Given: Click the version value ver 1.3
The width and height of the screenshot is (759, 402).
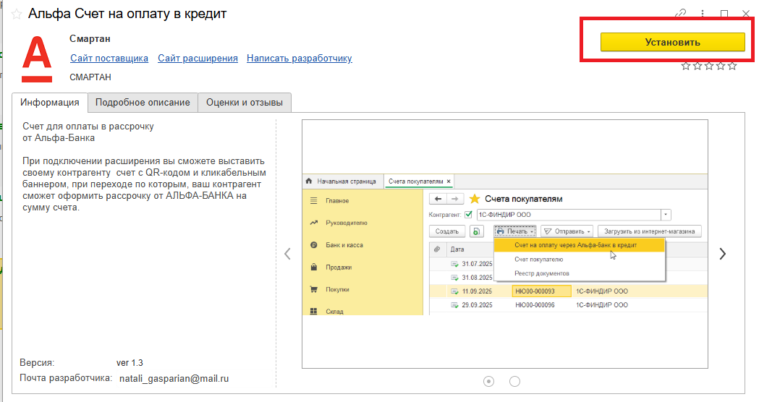Looking at the screenshot, I should [130, 363].
